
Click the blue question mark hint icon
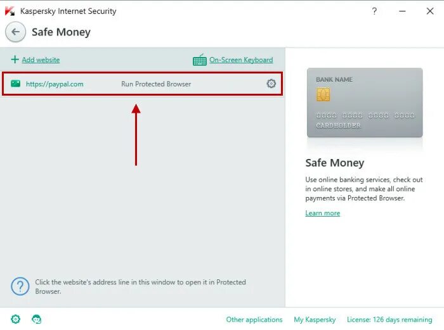(20, 286)
